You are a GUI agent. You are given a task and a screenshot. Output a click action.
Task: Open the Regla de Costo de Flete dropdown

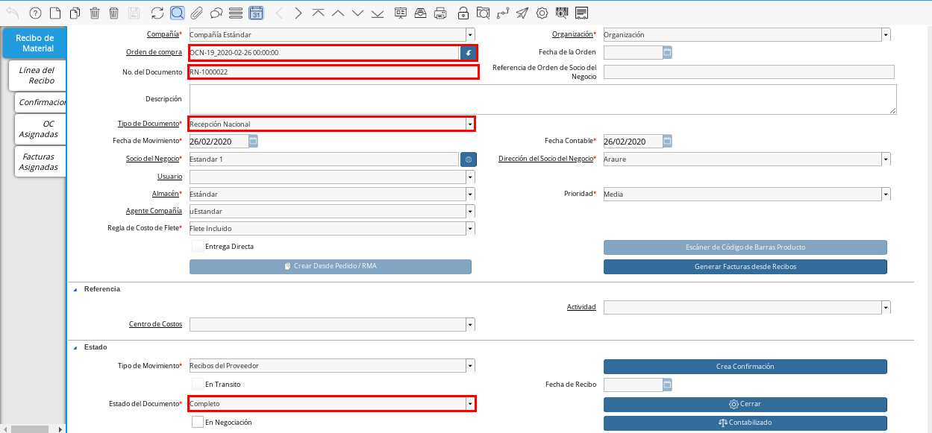[470, 228]
